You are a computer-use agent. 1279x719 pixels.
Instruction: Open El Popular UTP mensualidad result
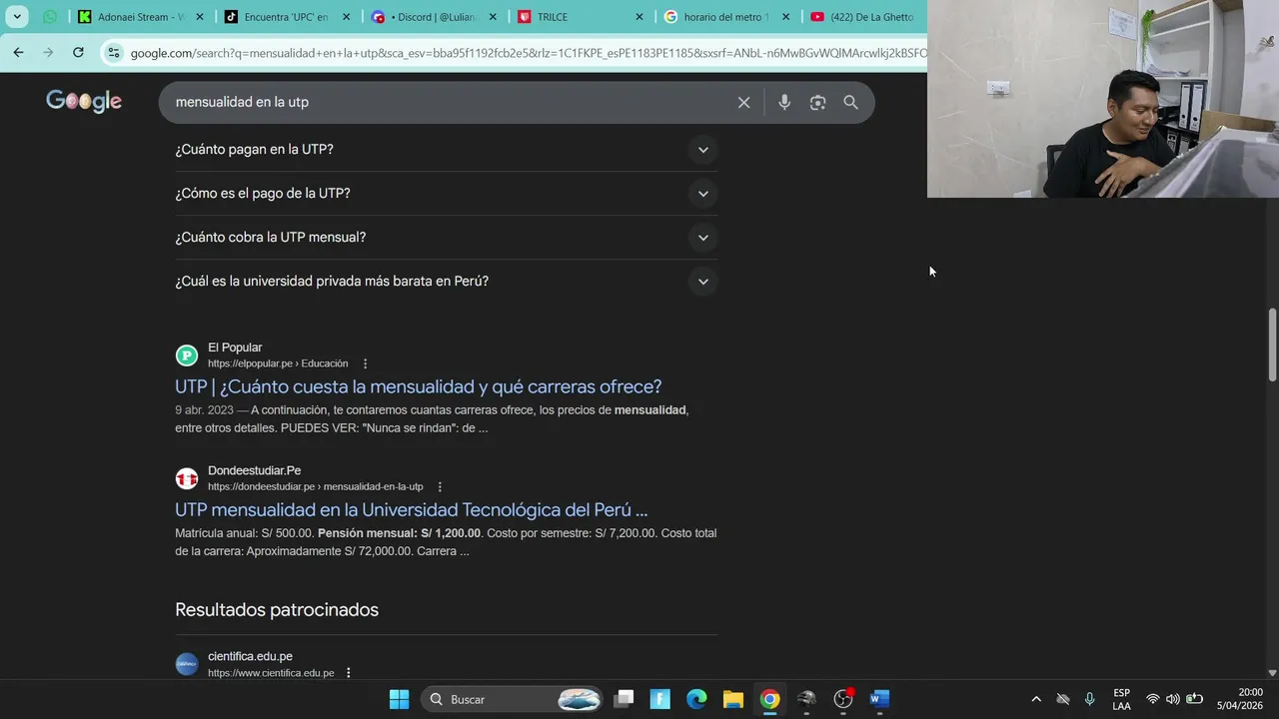point(418,386)
